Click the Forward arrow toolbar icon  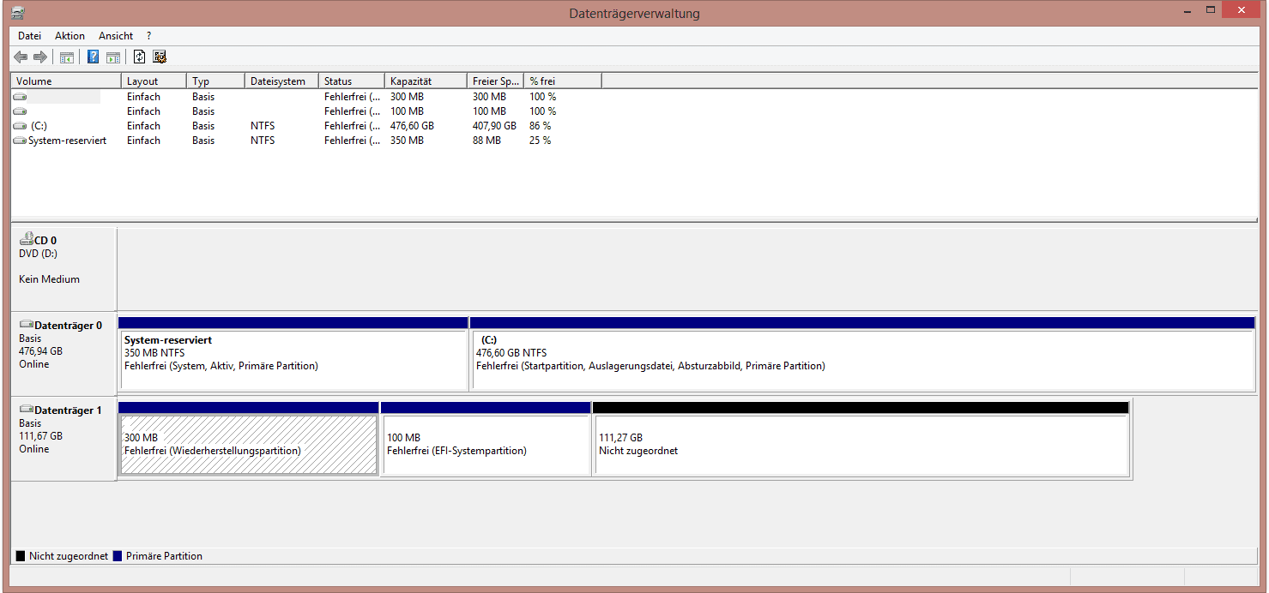39,57
